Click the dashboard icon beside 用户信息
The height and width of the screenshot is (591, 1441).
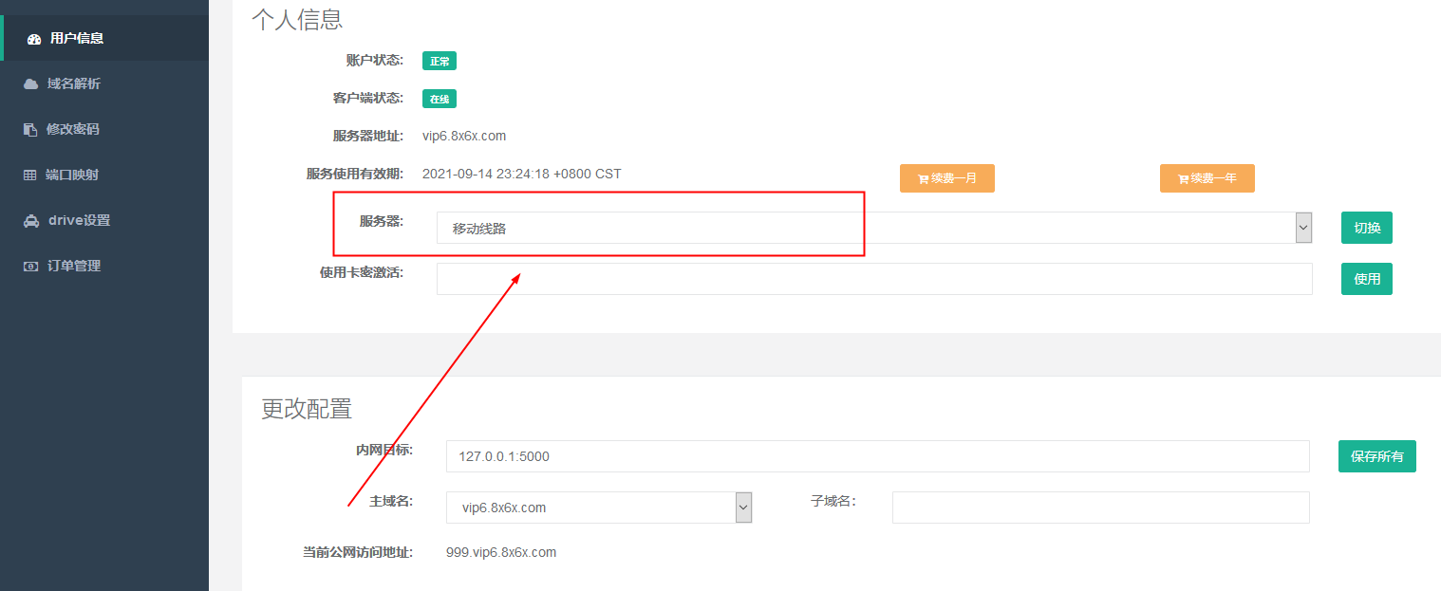tap(34, 39)
